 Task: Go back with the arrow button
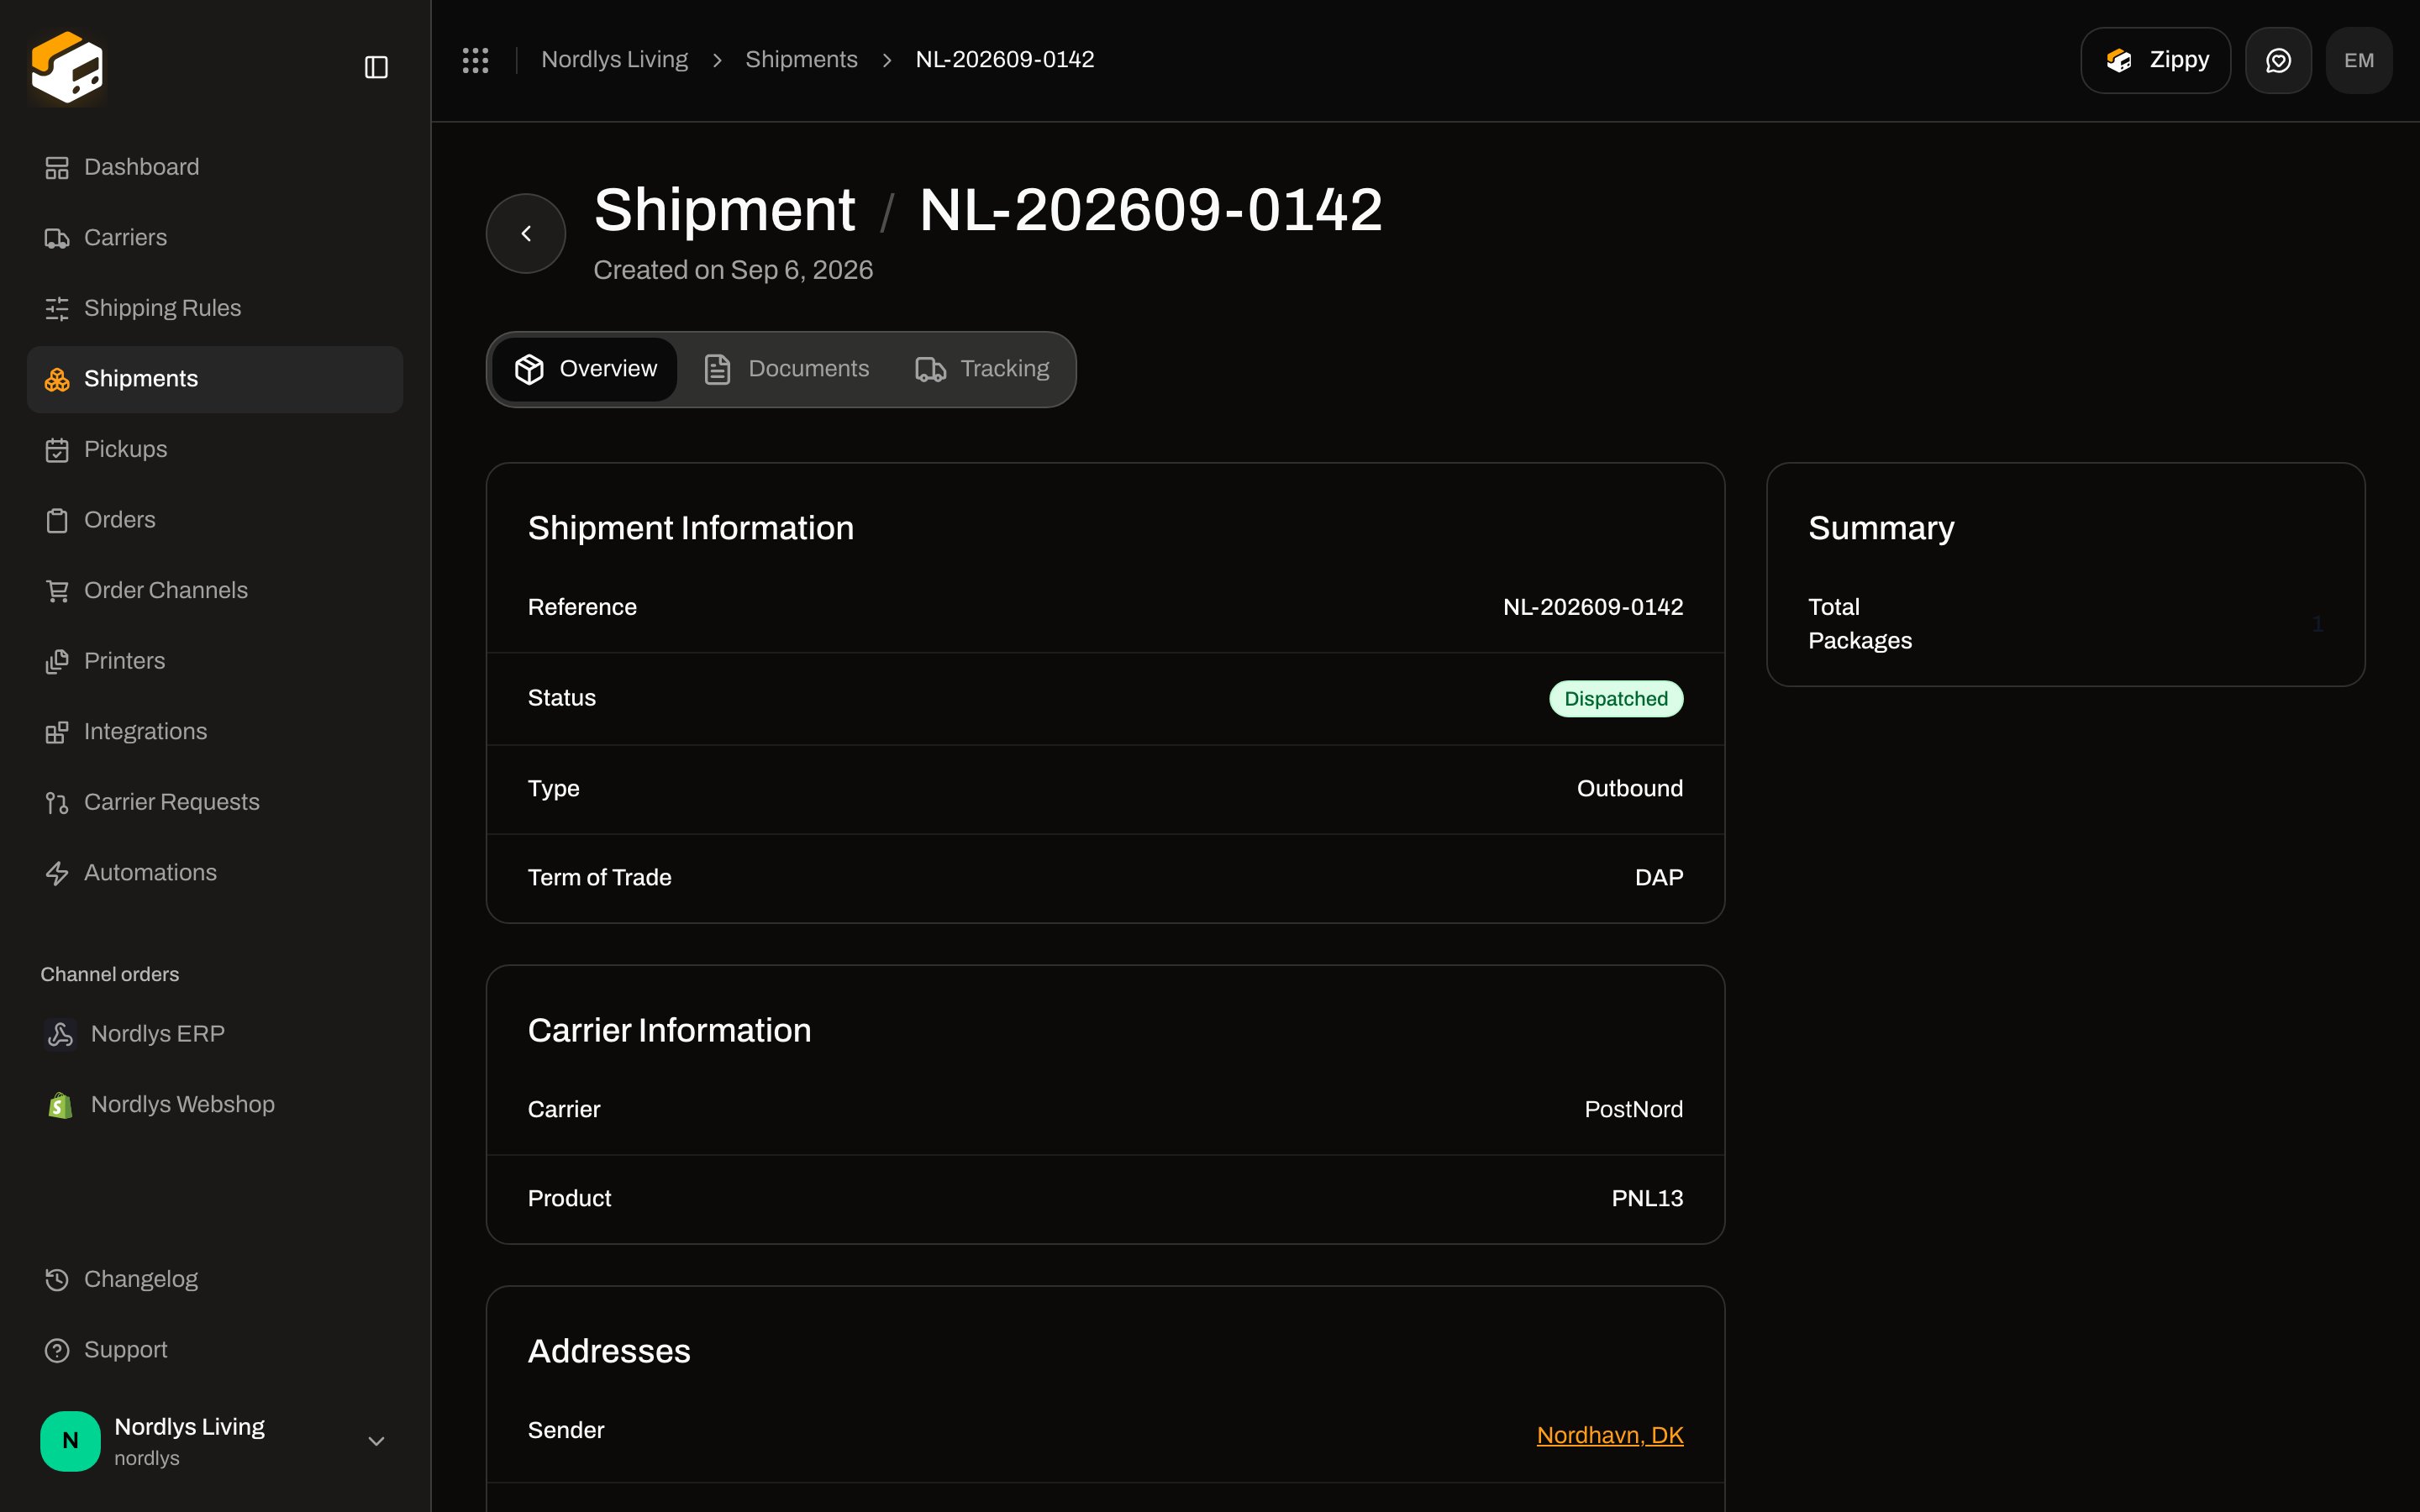pos(526,233)
